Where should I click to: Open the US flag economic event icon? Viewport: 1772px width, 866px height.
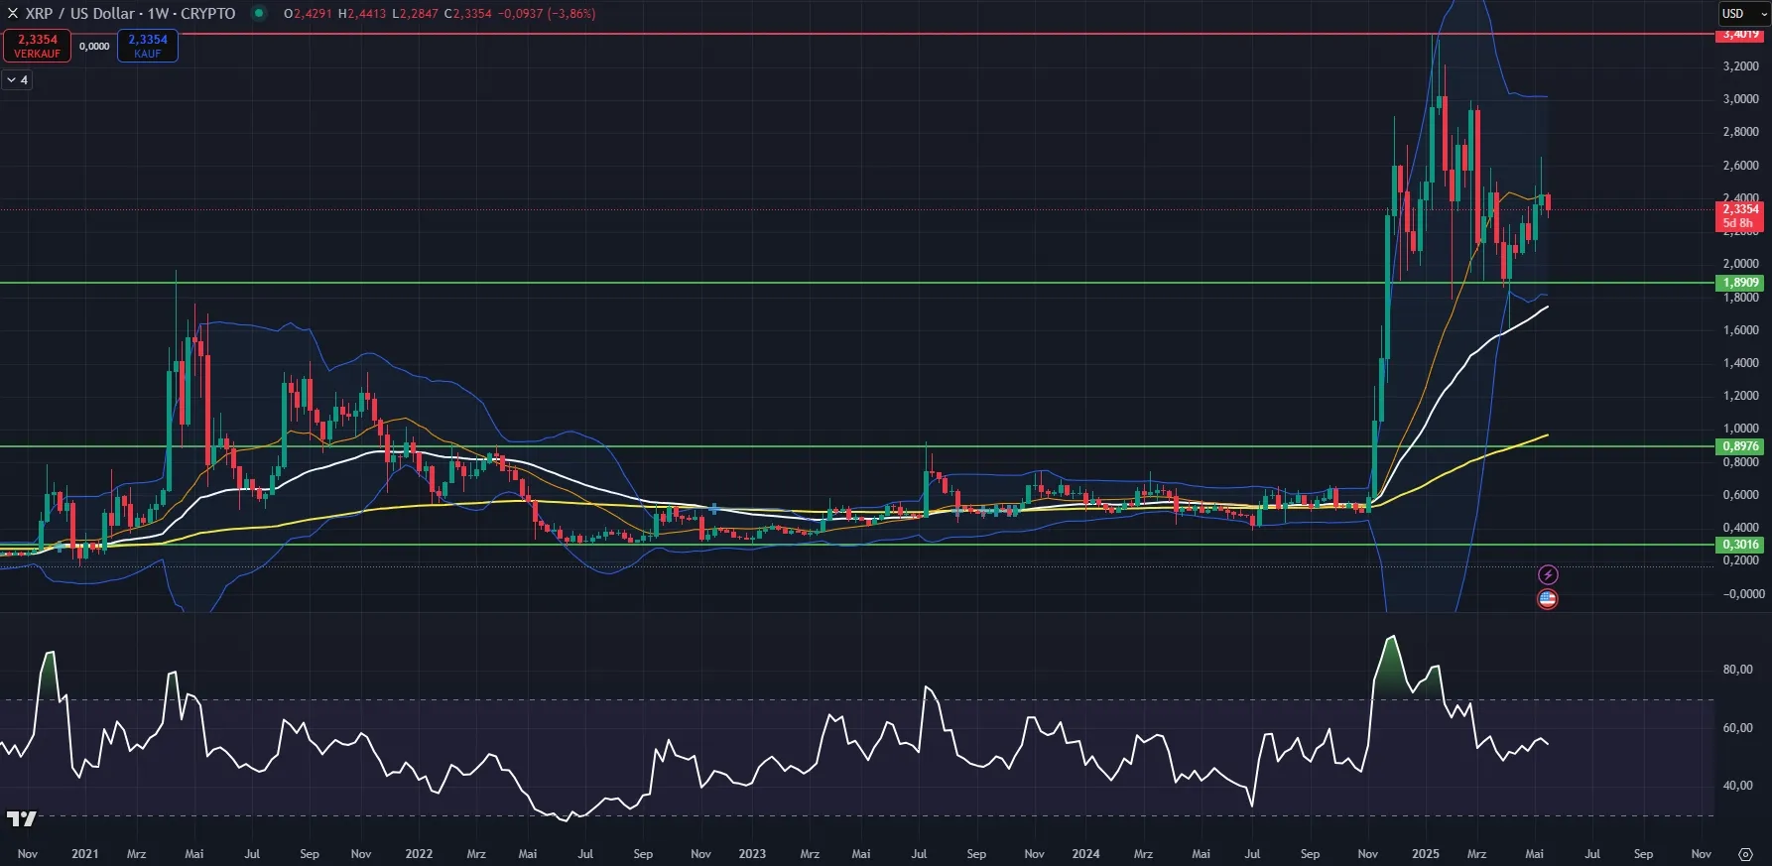(x=1548, y=599)
